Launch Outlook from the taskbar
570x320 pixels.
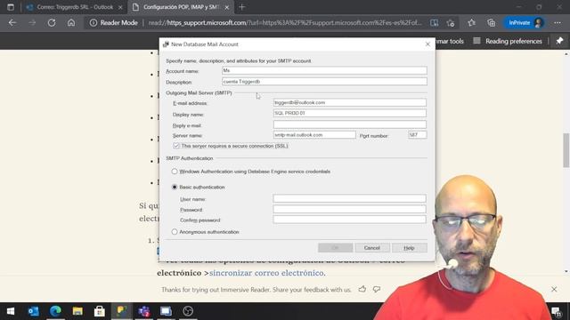[34, 311]
